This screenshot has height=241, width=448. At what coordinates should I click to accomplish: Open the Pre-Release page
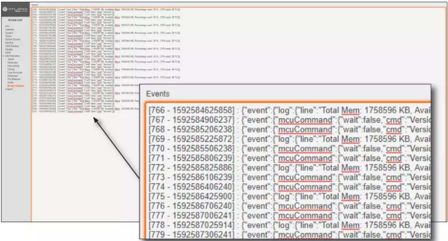point(14,79)
